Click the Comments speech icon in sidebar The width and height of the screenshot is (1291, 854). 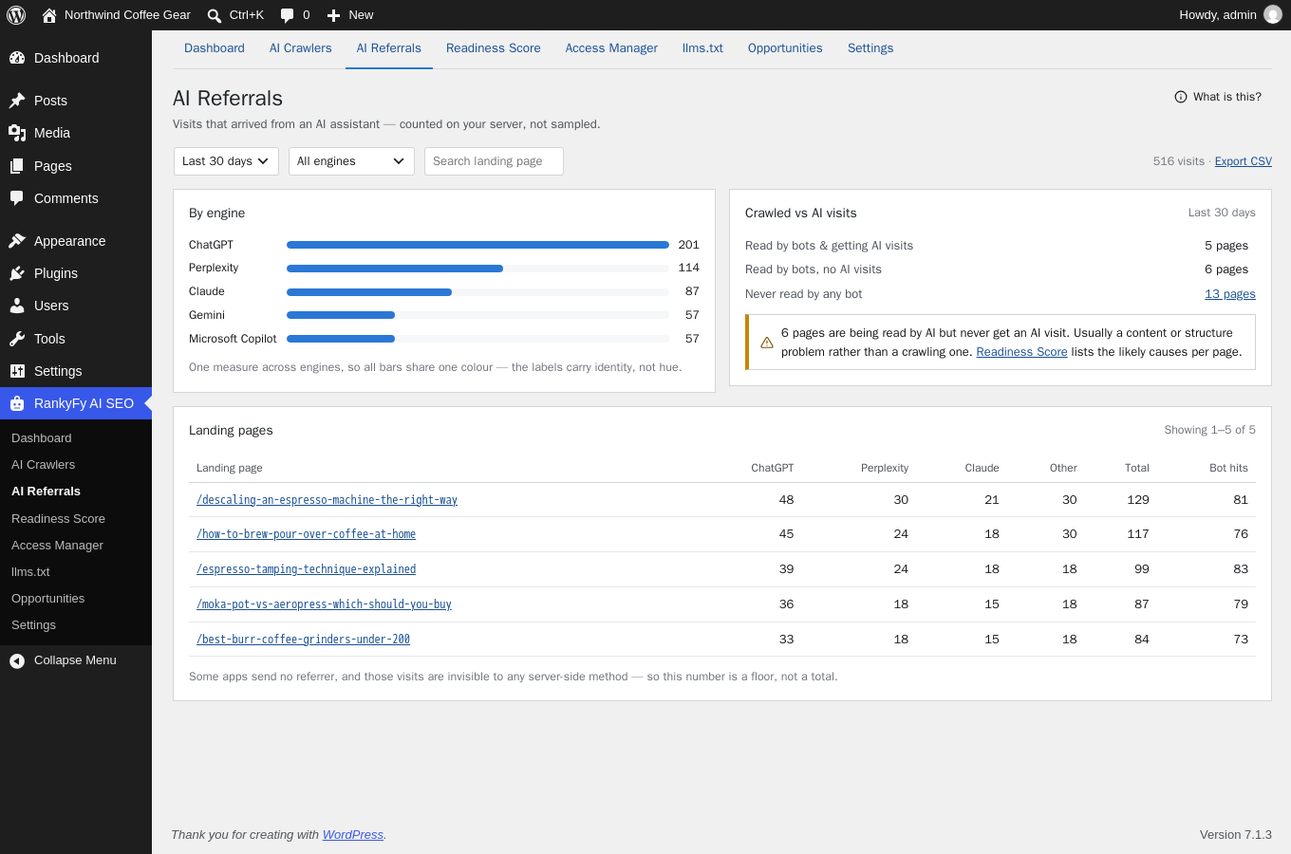[x=17, y=198]
